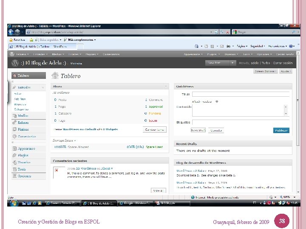
Task: Open the Ayuda help dropdown
Action: point(286,71)
